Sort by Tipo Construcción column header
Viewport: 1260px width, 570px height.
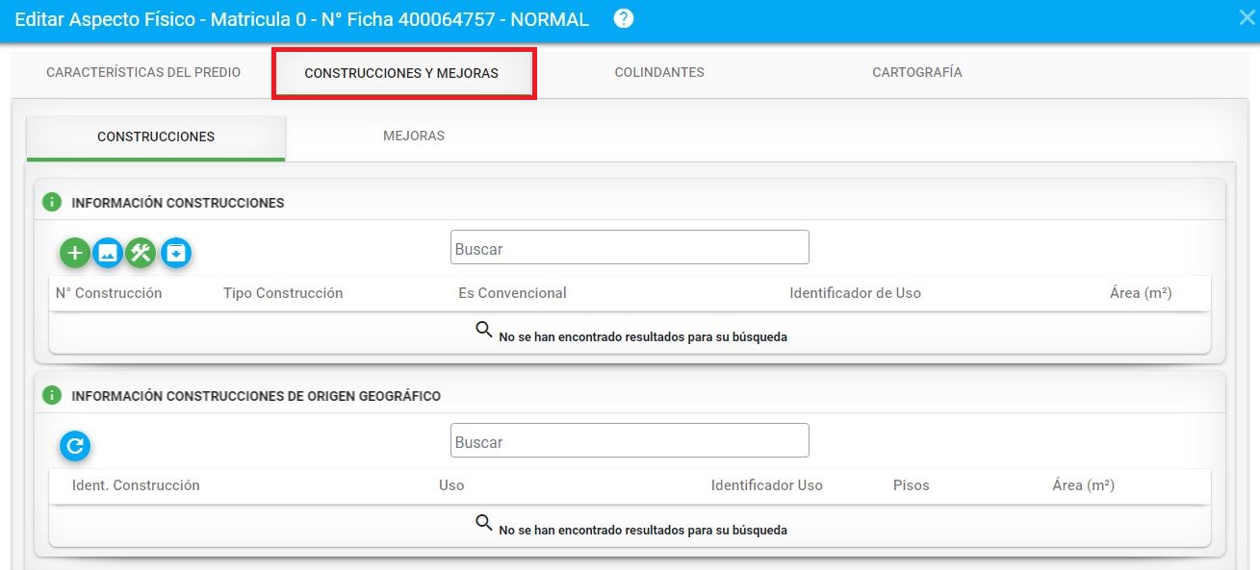tap(283, 293)
